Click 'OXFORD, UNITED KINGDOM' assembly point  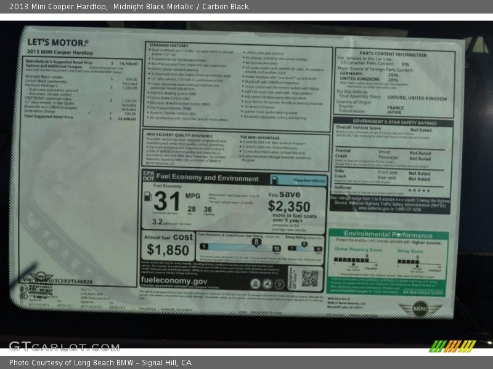coord(417,98)
